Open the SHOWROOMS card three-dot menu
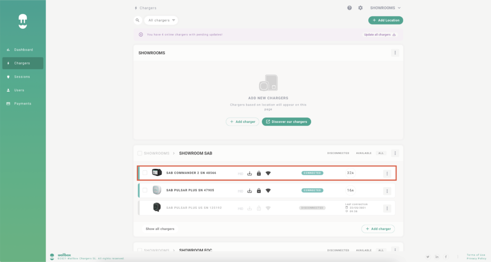 coord(395,53)
